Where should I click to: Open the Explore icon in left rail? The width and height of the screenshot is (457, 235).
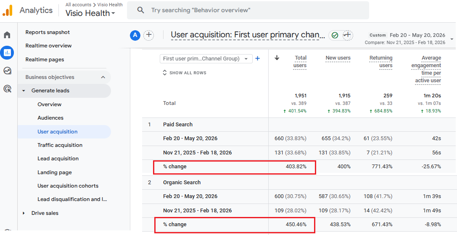[x=7, y=70]
